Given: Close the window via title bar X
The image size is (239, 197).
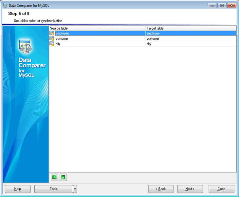Looking at the screenshot, I should (x=231, y=6).
